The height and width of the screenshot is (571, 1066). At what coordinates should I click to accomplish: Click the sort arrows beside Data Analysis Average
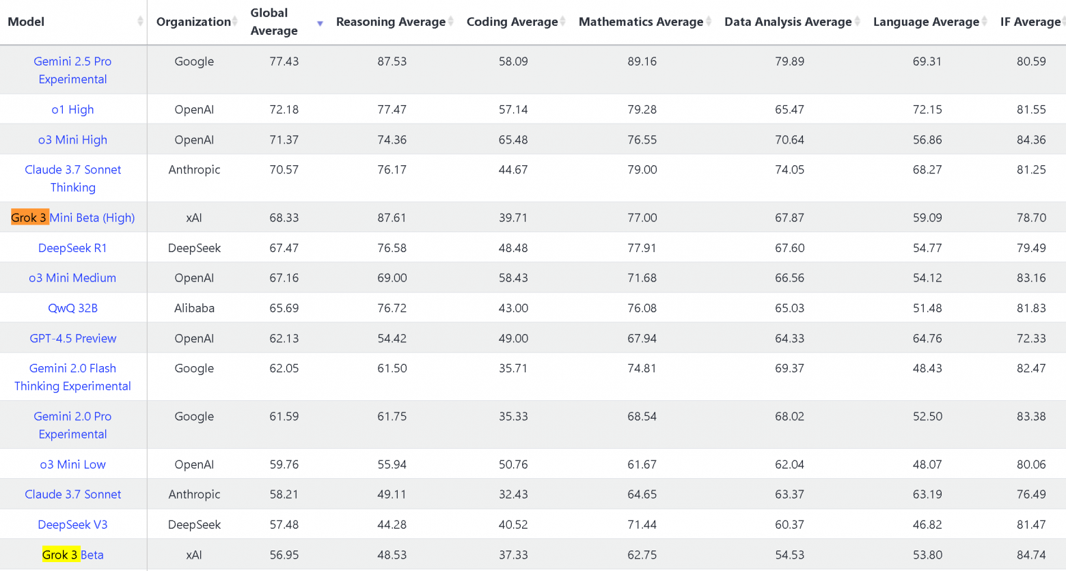(x=857, y=22)
